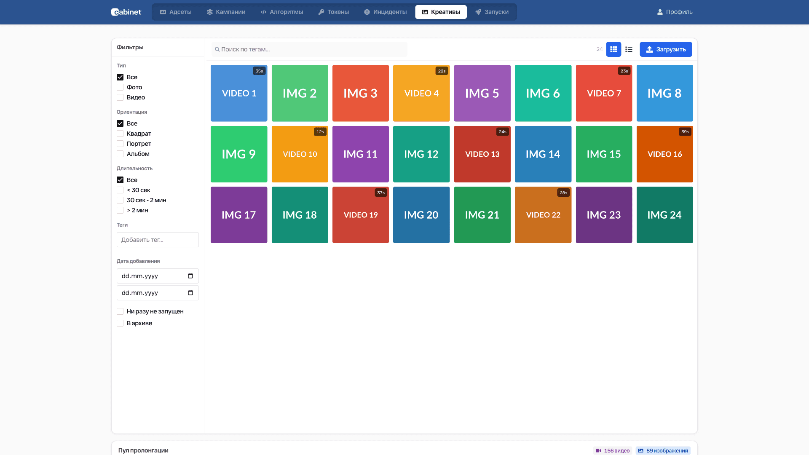The width and height of the screenshot is (809, 455).
Task: Select the orange VIDEO 4 tile
Action: pos(421,93)
